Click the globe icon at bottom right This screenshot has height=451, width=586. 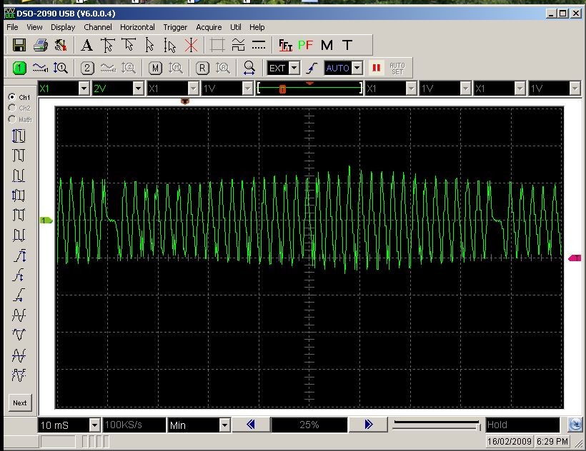point(575,425)
